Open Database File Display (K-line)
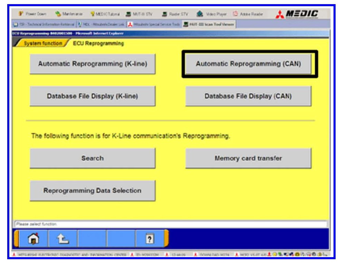Image resolution: width=338 pixels, height=263 pixels. click(93, 96)
